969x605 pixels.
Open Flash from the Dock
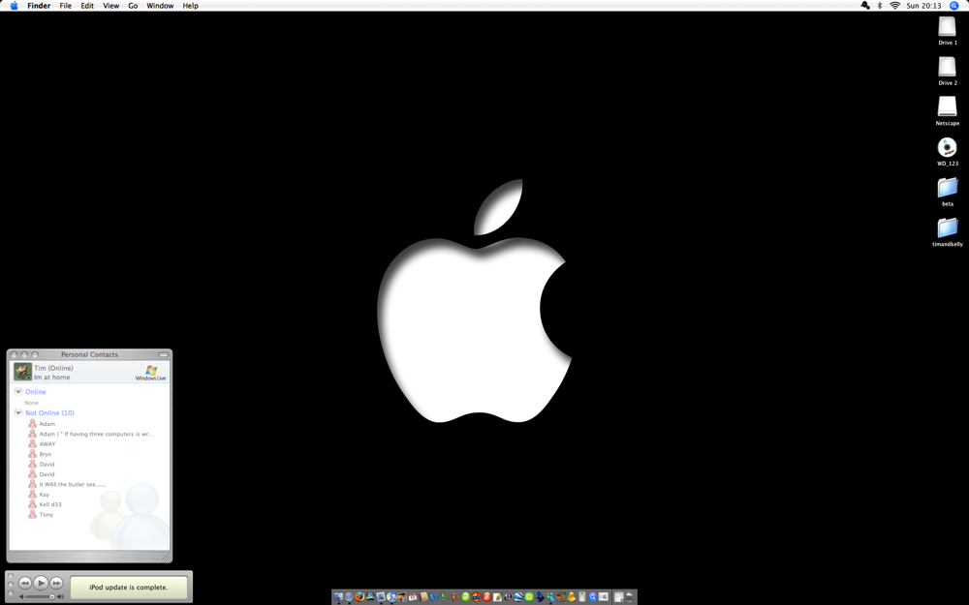(x=486, y=596)
